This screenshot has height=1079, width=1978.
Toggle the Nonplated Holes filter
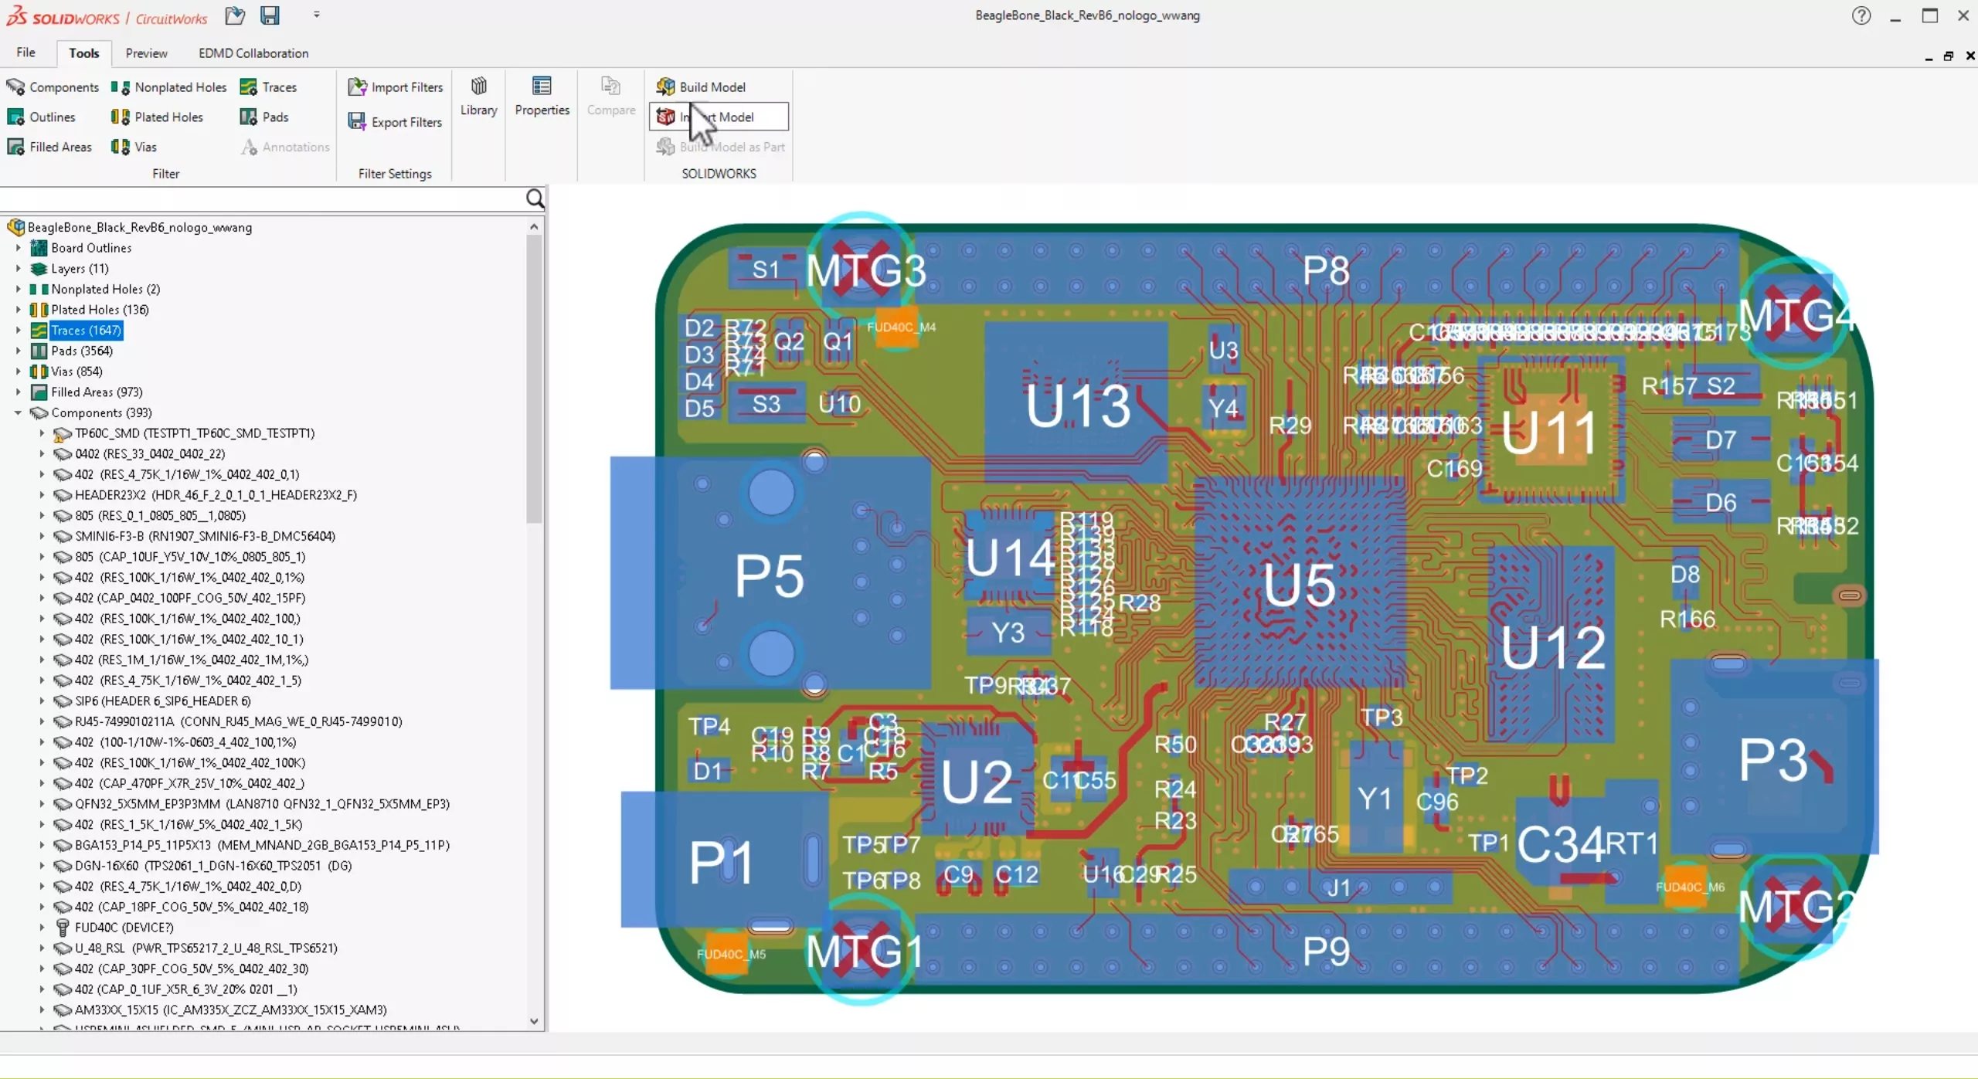(168, 87)
